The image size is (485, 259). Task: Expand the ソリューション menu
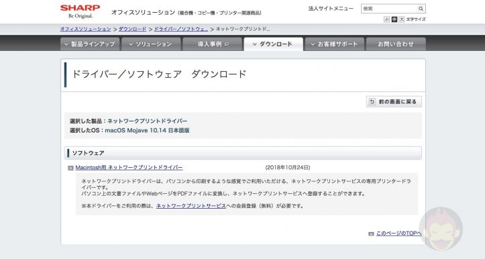click(151, 44)
